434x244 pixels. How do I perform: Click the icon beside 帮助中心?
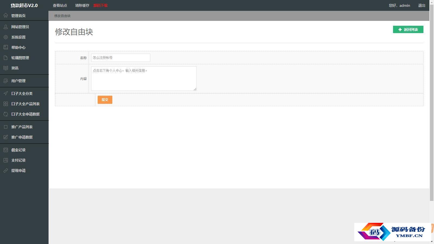coord(6,47)
